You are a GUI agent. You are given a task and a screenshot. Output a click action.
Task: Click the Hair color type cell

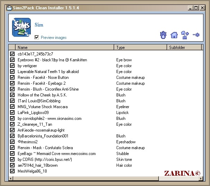124,165
